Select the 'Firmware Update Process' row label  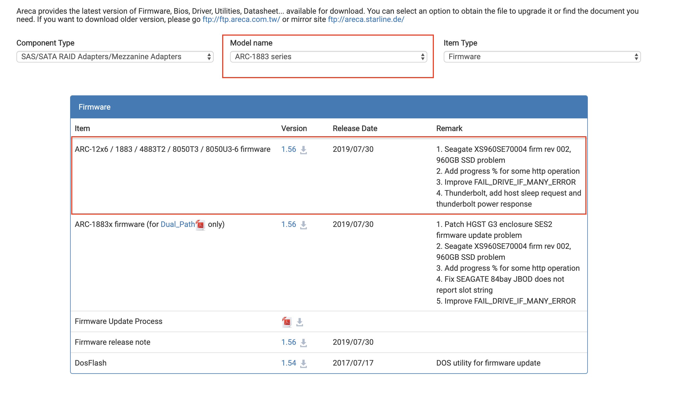coord(119,321)
